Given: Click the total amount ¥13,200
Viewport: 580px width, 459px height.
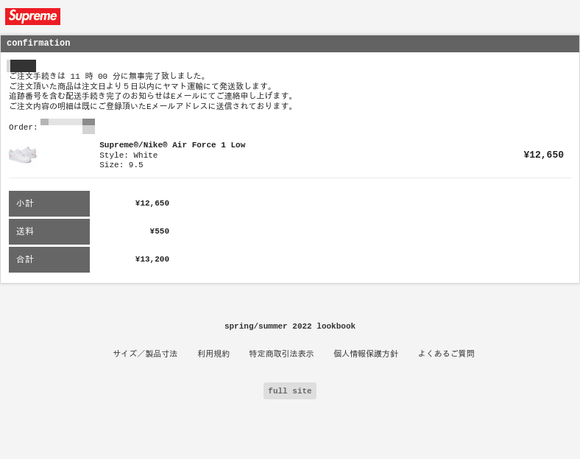Looking at the screenshot, I should point(152,259).
